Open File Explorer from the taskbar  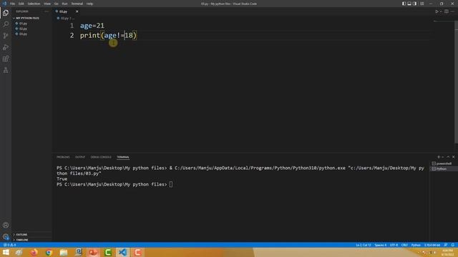(64, 252)
